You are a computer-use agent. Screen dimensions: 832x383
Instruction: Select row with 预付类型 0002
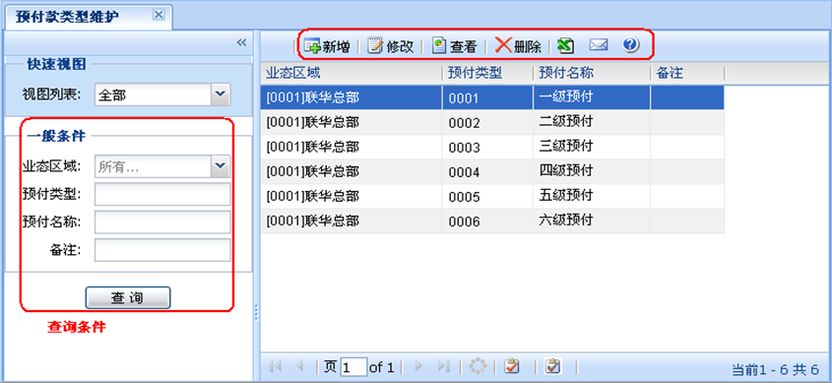coord(492,122)
